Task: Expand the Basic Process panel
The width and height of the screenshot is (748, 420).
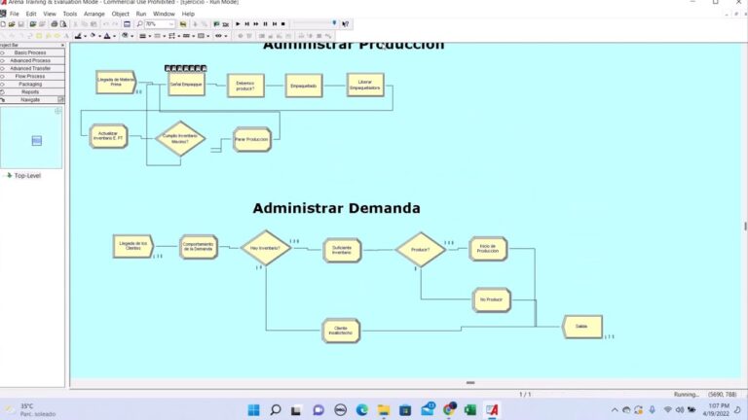Action: [x=30, y=52]
